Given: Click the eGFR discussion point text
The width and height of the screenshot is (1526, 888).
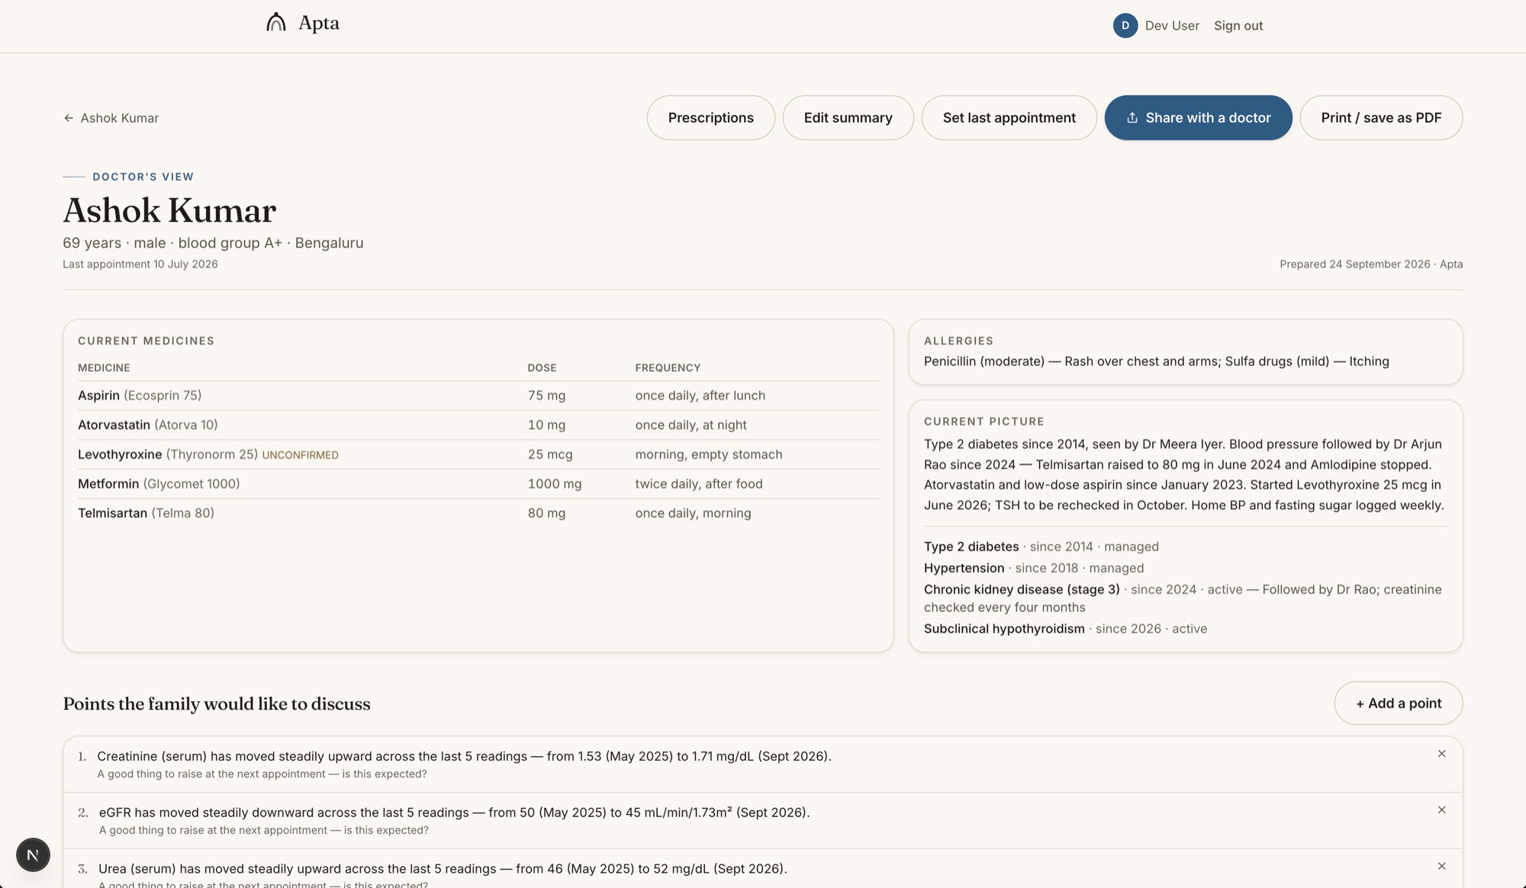Looking at the screenshot, I should pos(454,813).
